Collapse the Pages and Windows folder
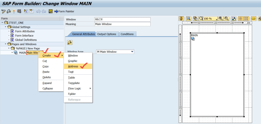 point(5,44)
